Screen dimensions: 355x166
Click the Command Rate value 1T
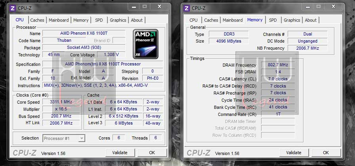278,114
